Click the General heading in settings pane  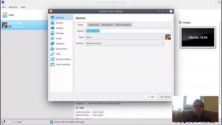coord(80,18)
